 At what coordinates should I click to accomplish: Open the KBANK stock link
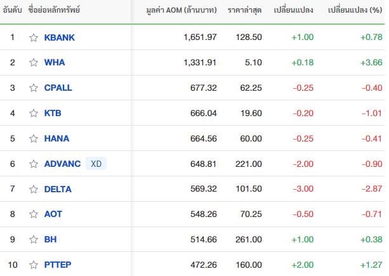point(59,37)
